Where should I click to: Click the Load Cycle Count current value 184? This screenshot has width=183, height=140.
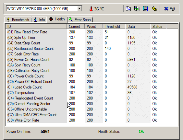tap(72, 87)
